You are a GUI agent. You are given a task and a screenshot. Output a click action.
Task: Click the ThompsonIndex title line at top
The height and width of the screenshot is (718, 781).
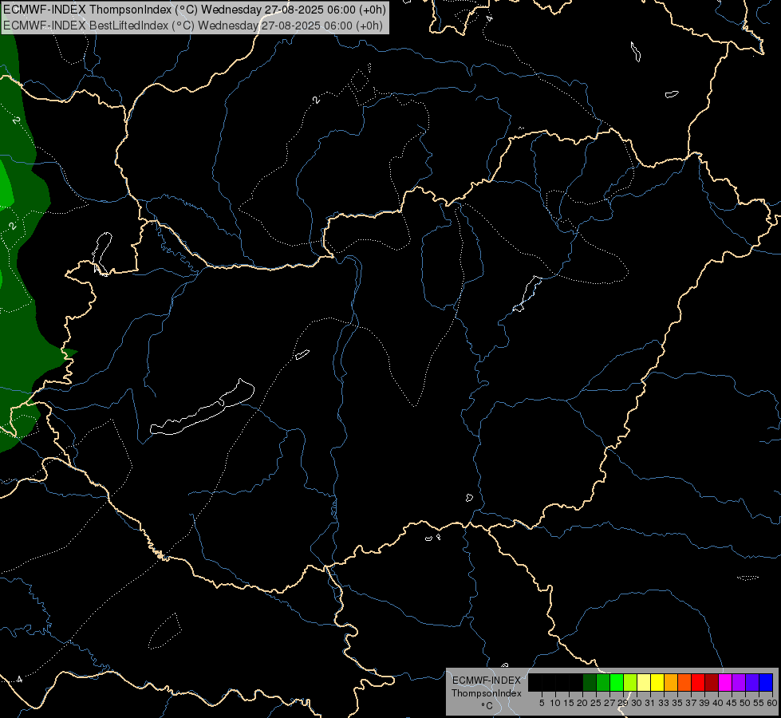pos(195,10)
